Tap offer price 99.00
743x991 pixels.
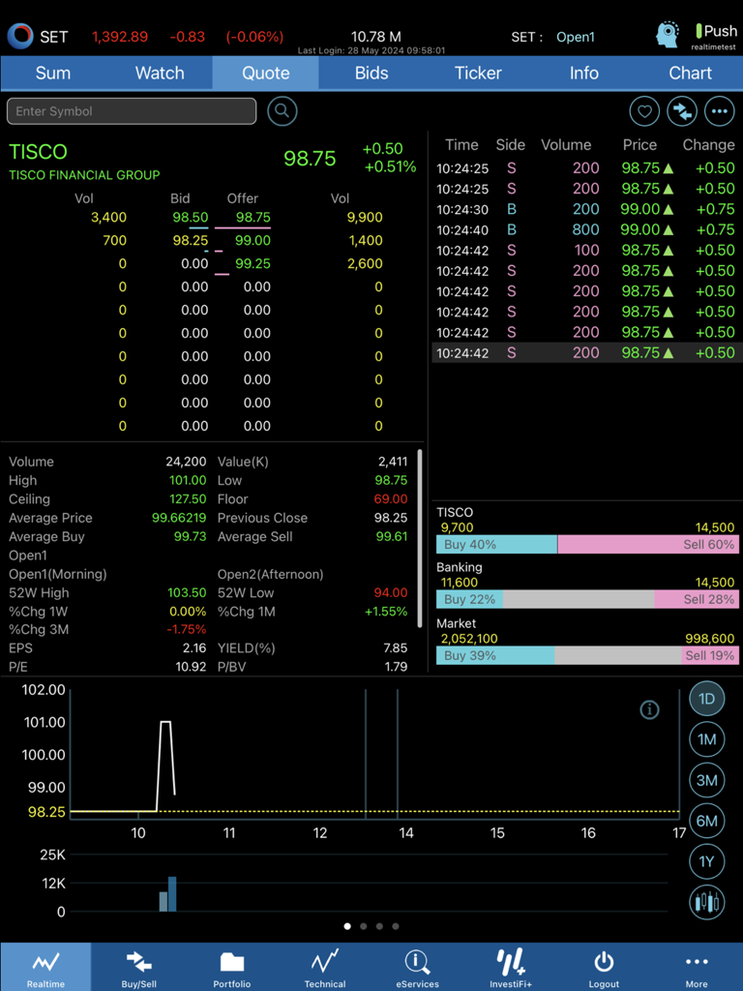pos(253,241)
